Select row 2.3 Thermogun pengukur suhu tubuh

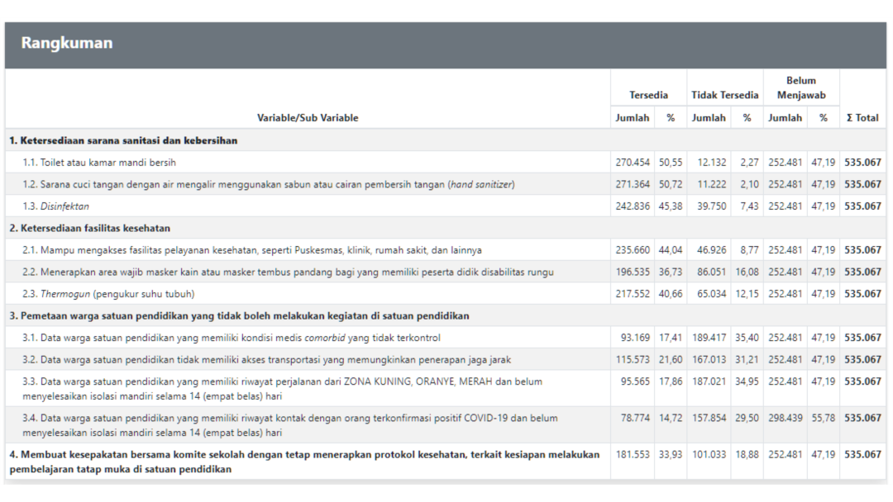[446, 294]
